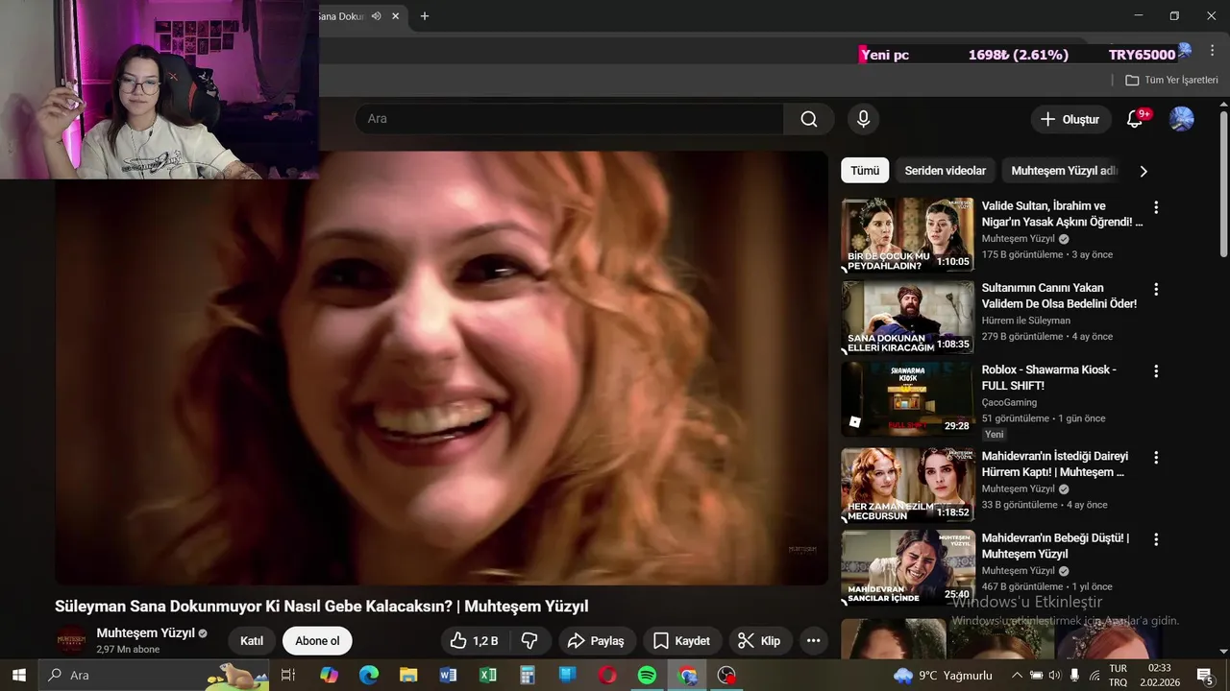Open Calculator from the taskbar
This screenshot has width=1230, height=691.
pos(528,676)
